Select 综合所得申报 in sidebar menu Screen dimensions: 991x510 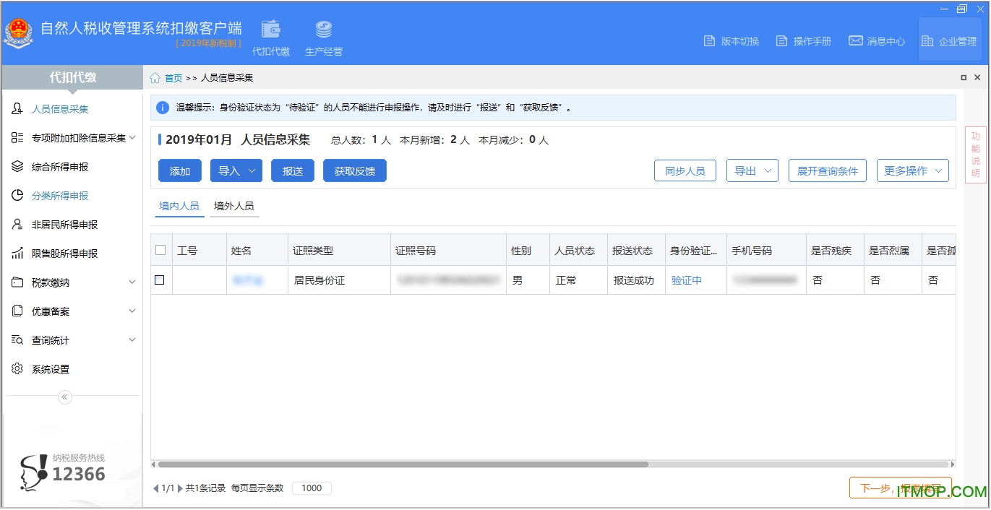coord(60,167)
